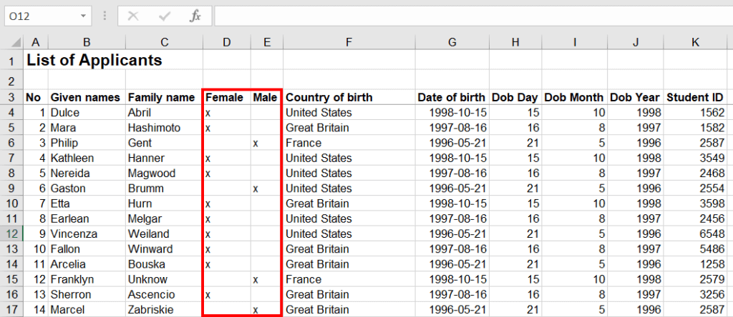
Task: Click the three-dot handle beside Name Box
Action: point(105,16)
